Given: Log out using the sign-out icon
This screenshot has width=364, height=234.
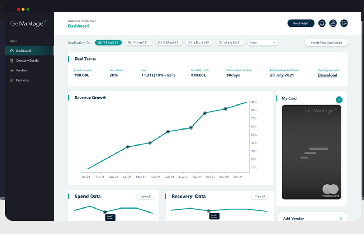Looking at the screenshot, I should [x=344, y=23].
